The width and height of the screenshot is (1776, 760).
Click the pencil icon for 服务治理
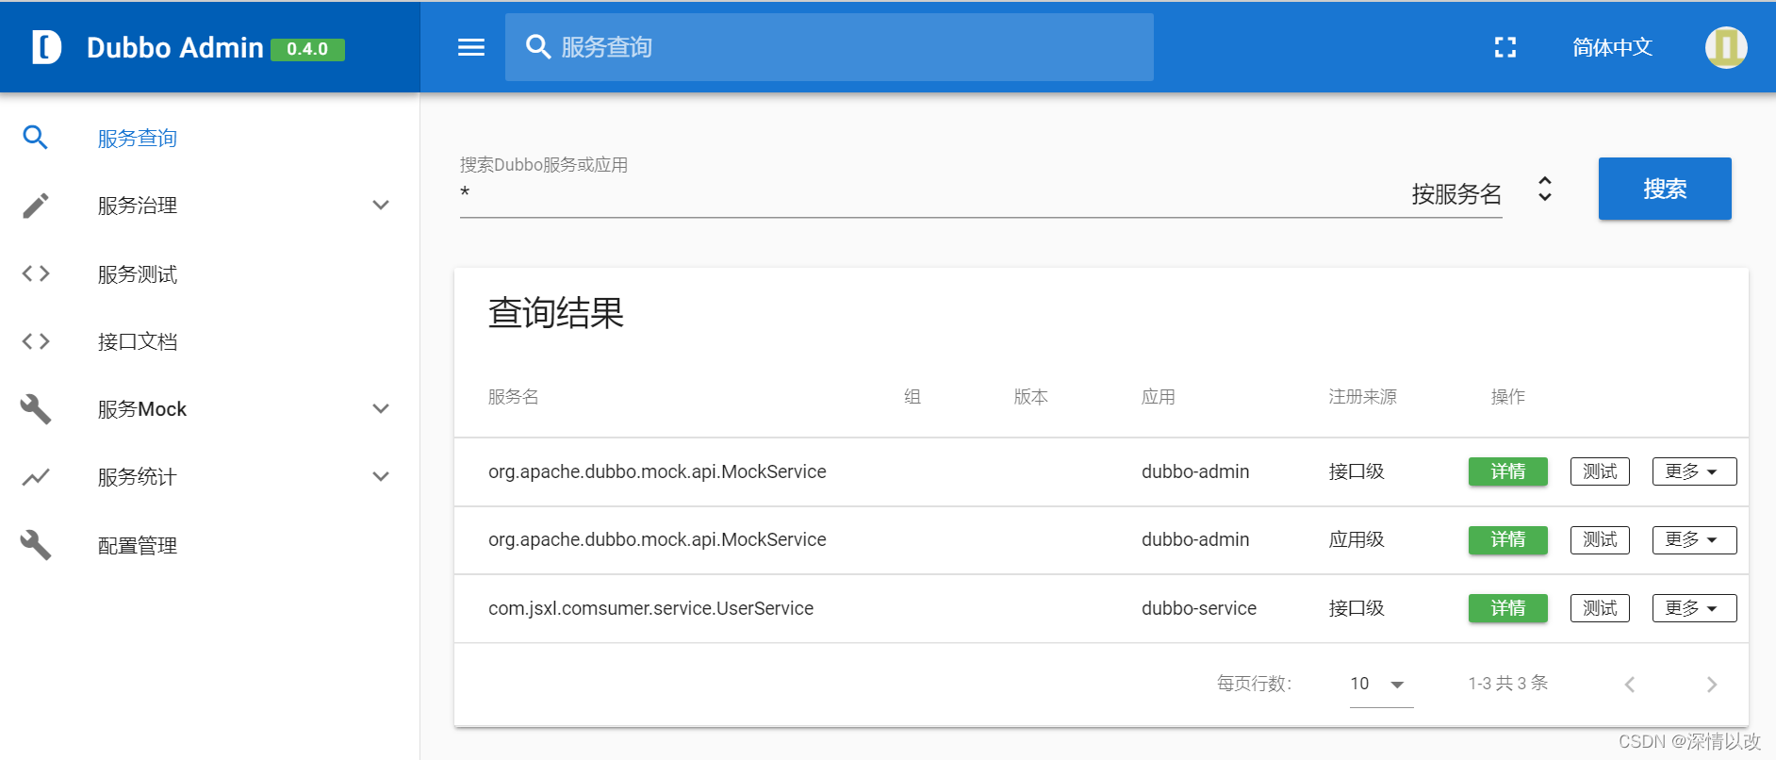36,206
